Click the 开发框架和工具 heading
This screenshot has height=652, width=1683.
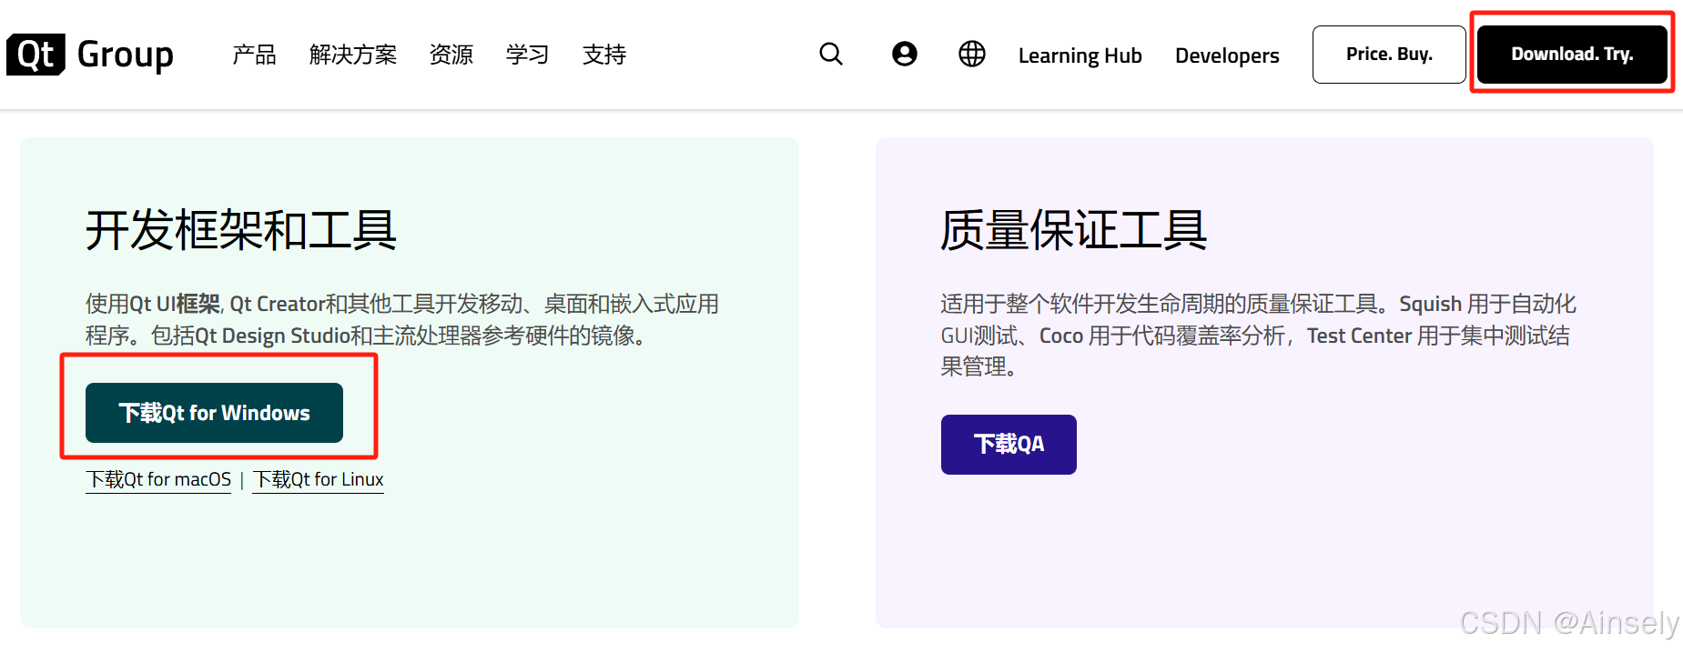pos(241,230)
